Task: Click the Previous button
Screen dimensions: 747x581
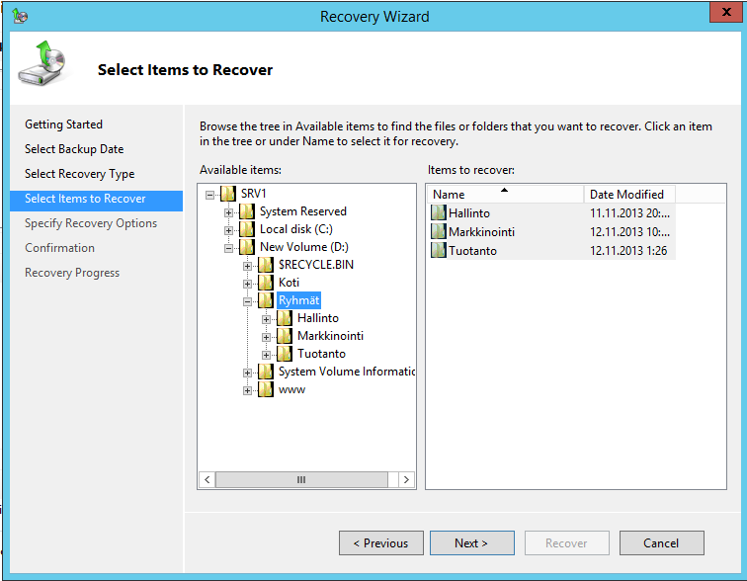Action: pos(381,542)
